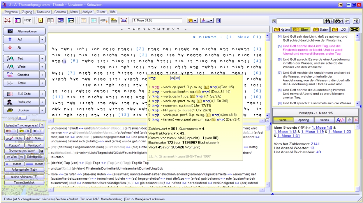
Task: Select the short '- cursor' option
Action: (14, 164)
